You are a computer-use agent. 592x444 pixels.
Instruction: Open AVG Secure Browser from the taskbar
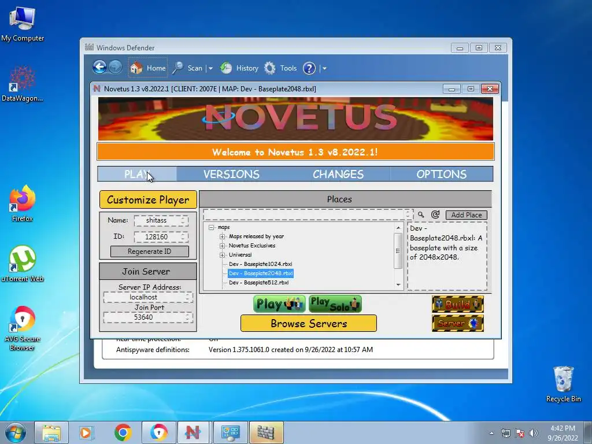pos(158,432)
